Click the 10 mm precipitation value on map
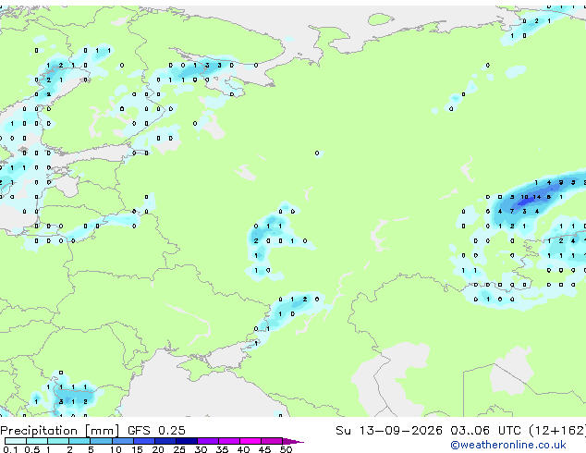The width and height of the screenshot is (586, 453). [524, 197]
